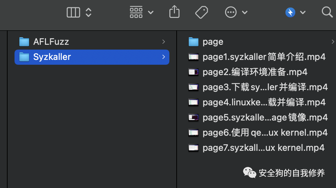Viewport: 336px width, 188px height.
Task: Select page4.linuxke… video file name
Action: point(264,102)
